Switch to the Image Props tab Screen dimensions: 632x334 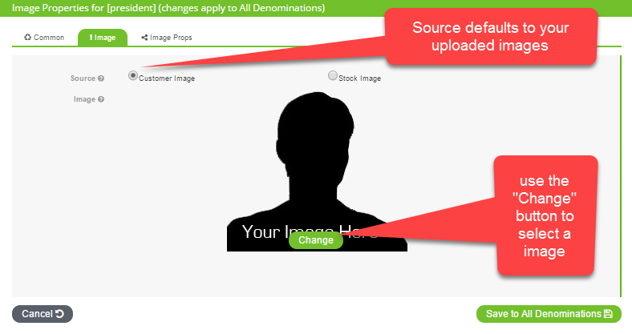pos(167,38)
